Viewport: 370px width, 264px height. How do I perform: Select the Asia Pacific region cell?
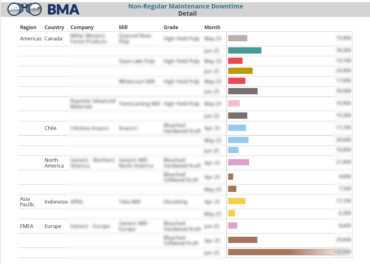(x=27, y=202)
